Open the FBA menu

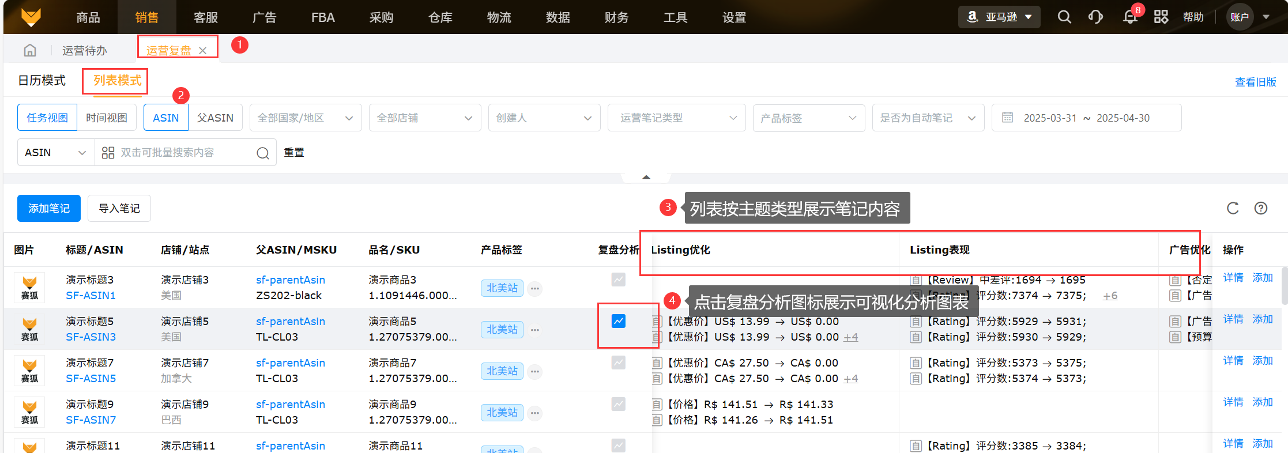coord(323,17)
